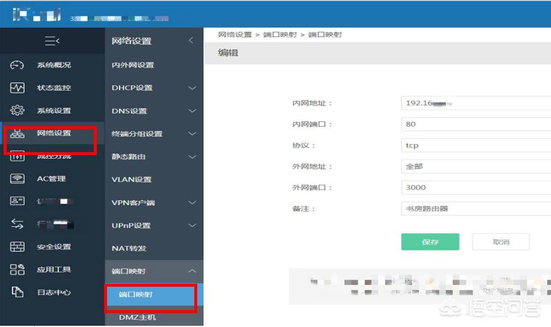Go to middle 端口映射 breadcrumb link

(280, 34)
